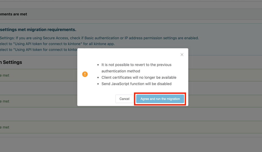Viewport: 262px width, 152px height.
Task: Click the bullet dot before "It is not possible"
Action: click(x=98, y=65)
